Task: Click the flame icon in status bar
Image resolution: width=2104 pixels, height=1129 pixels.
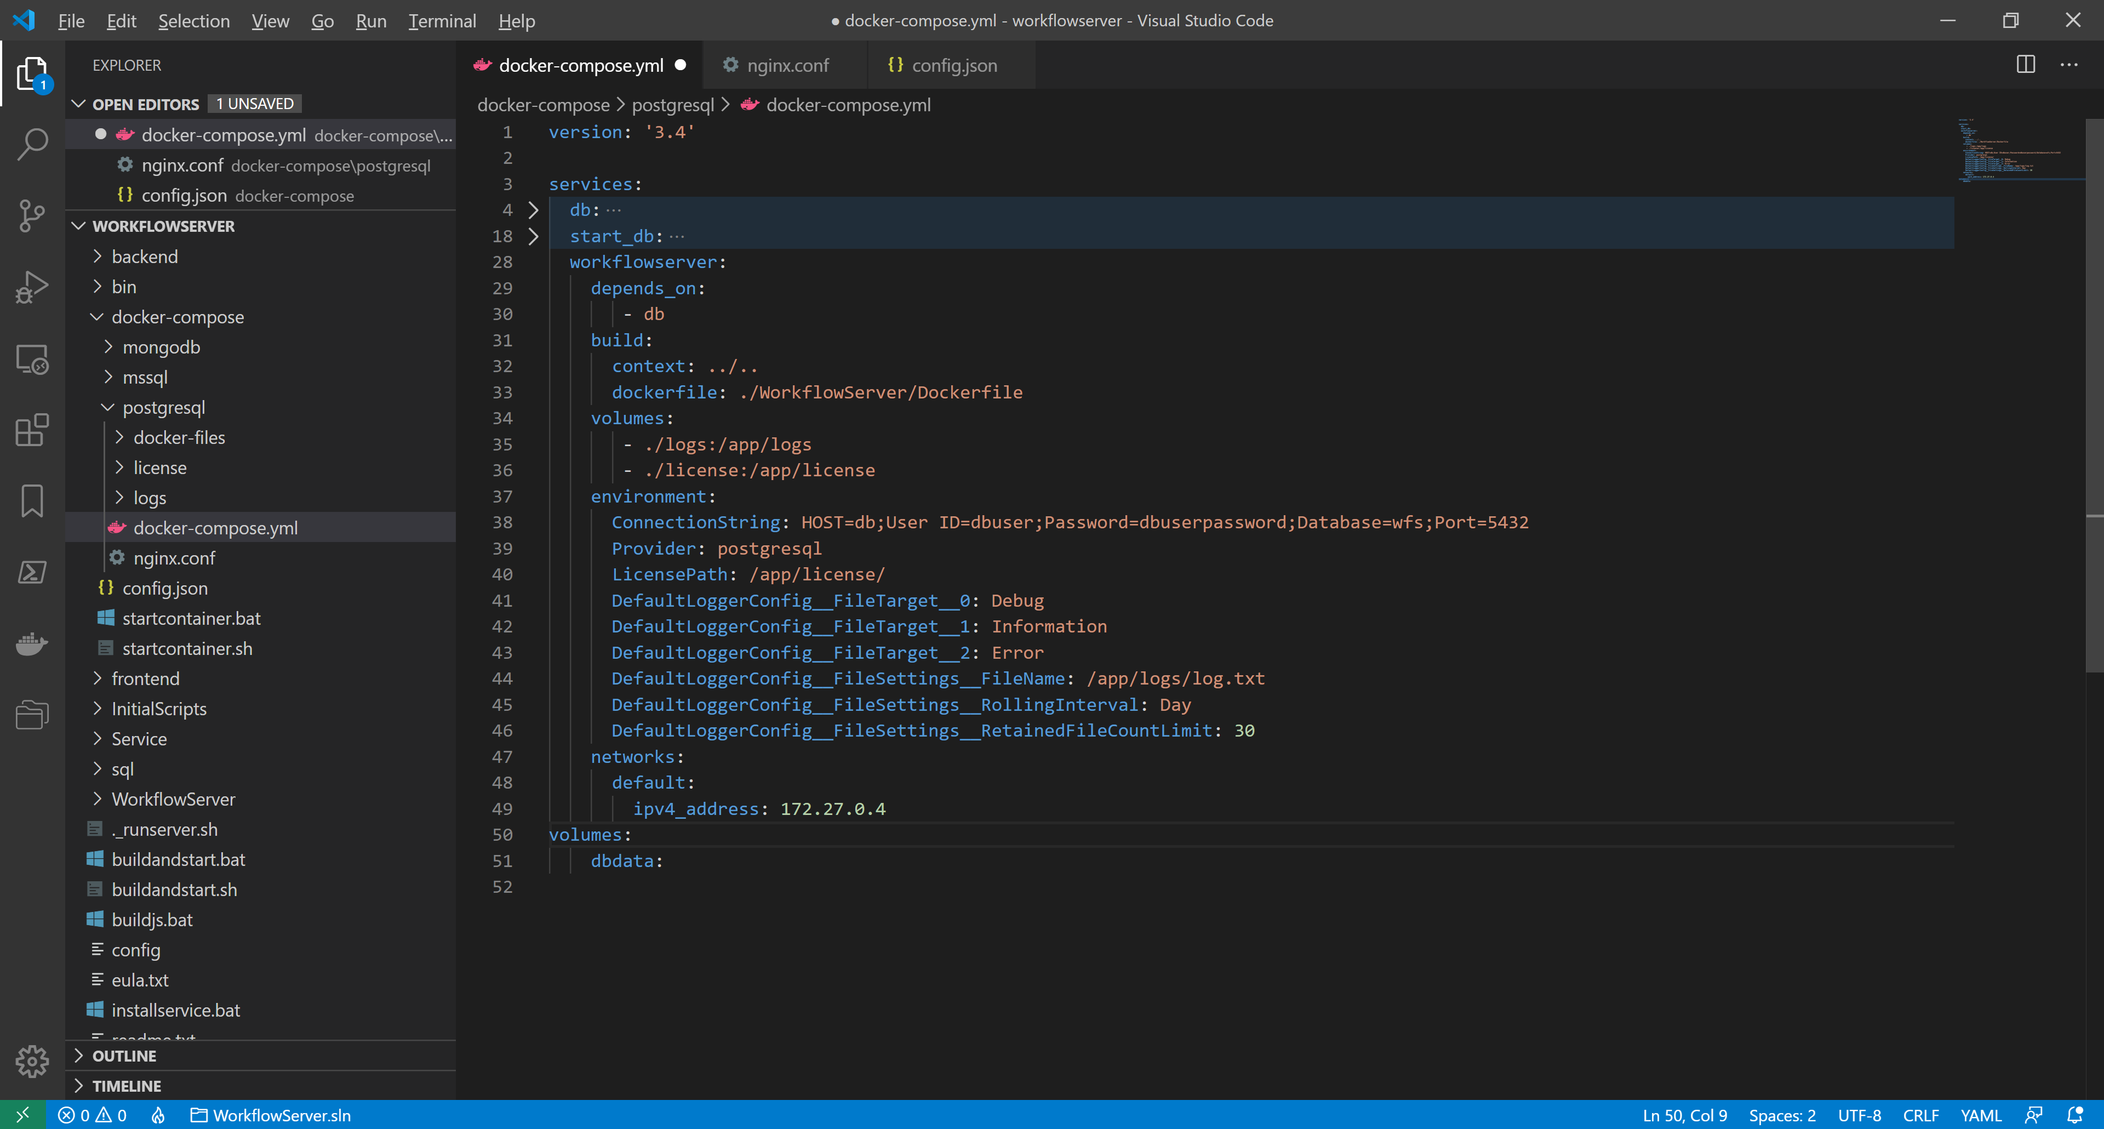Action: [x=158, y=1115]
